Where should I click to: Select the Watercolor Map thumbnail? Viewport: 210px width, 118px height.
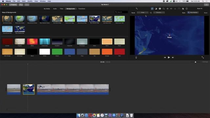pos(70,19)
